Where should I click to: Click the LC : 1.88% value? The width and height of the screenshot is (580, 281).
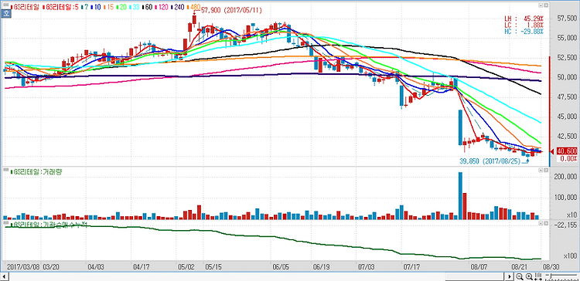(524, 25)
